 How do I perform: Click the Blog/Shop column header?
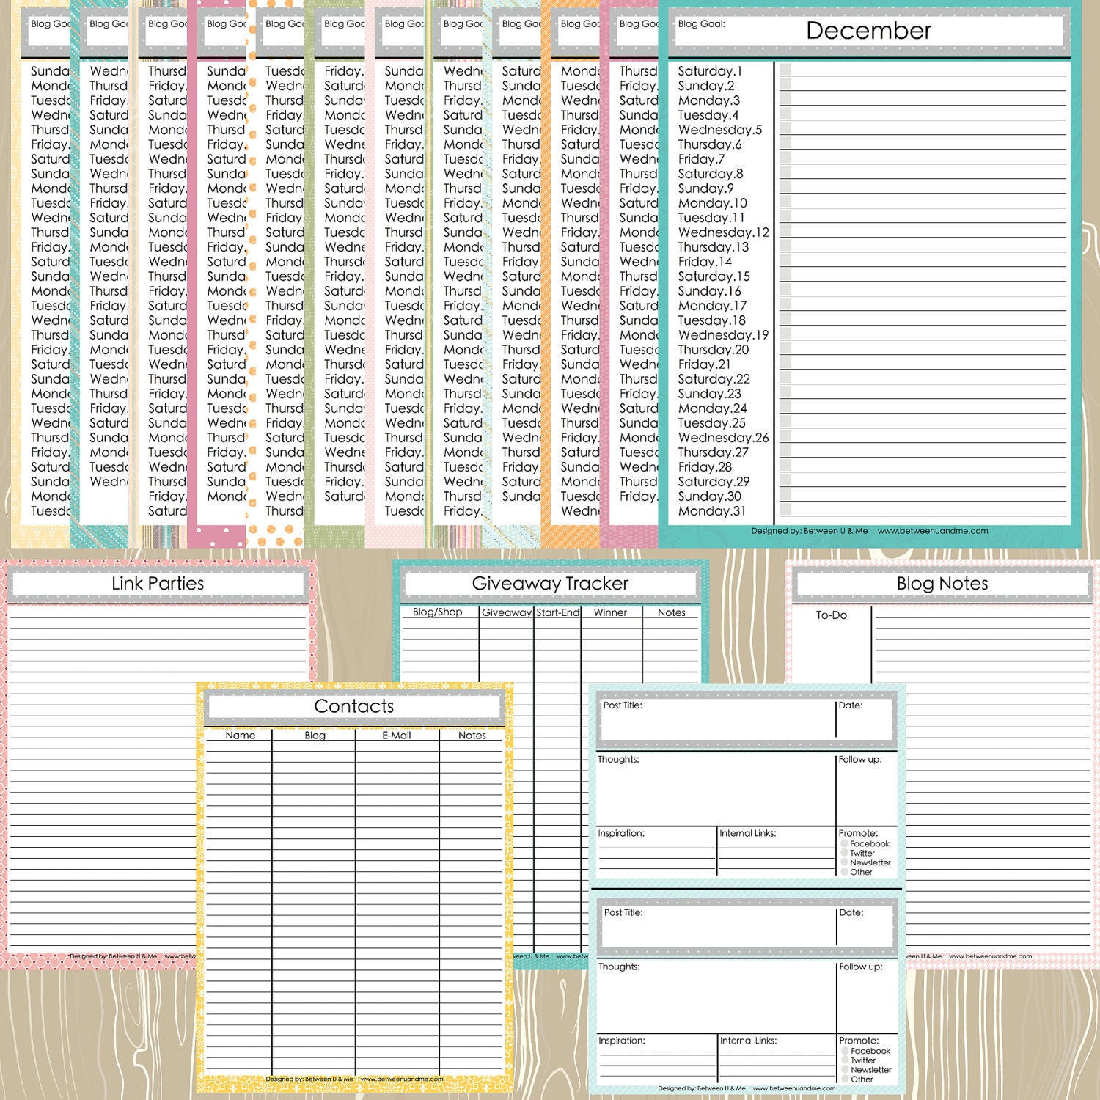point(437,612)
